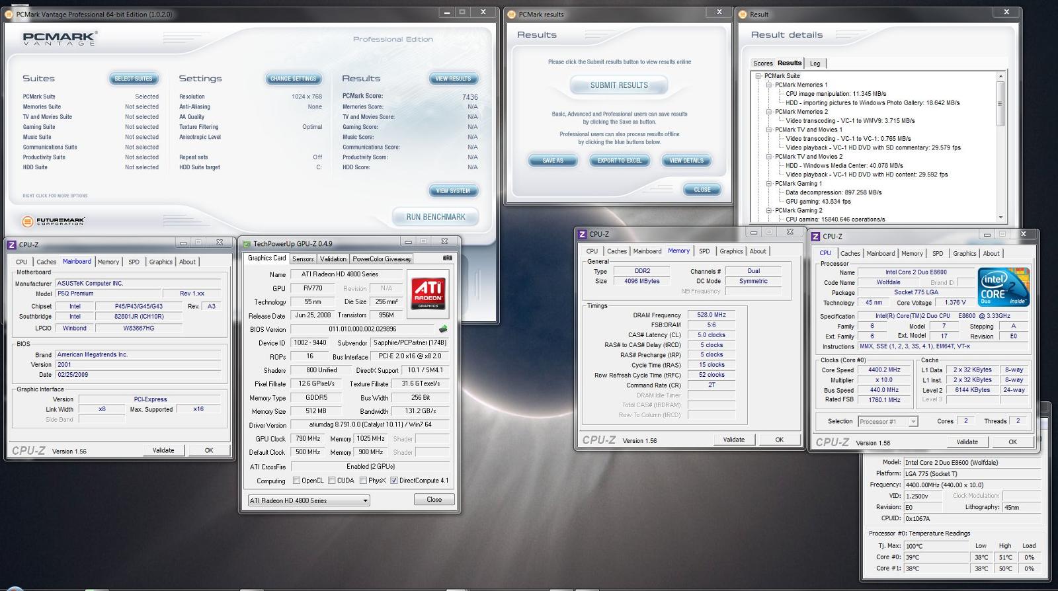Collapse the PCMark TV and Movies 2 node

pos(769,157)
